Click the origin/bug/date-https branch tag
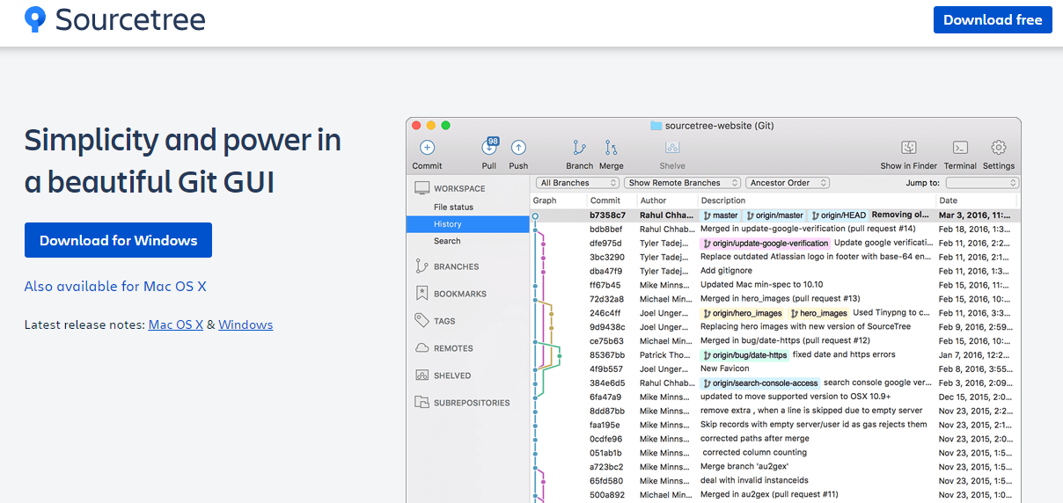Viewport: 1063px width, 503px height. point(744,355)
